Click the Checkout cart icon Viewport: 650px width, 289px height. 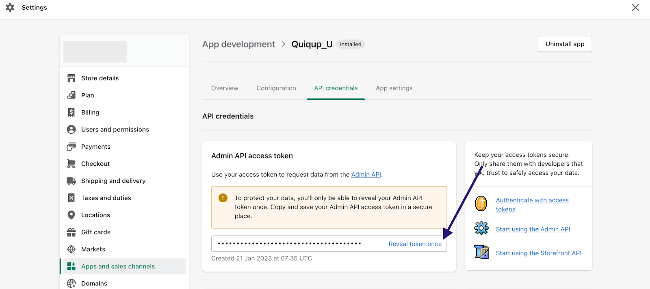point(71,164)
